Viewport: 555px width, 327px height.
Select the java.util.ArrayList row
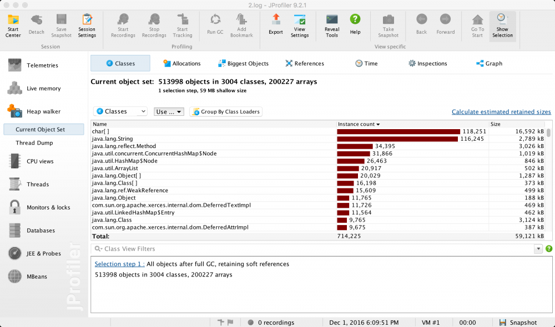point(318,168)
